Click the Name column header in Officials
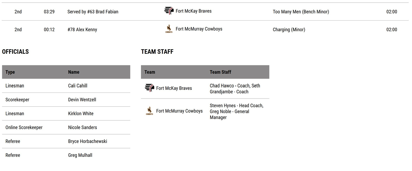Screen dimensions: 412x171 click(74, 72)
